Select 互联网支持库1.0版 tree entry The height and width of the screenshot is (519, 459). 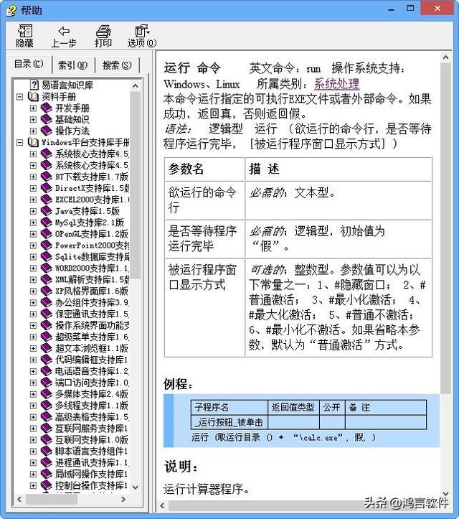pyautogui.click(x=92, y=440)
